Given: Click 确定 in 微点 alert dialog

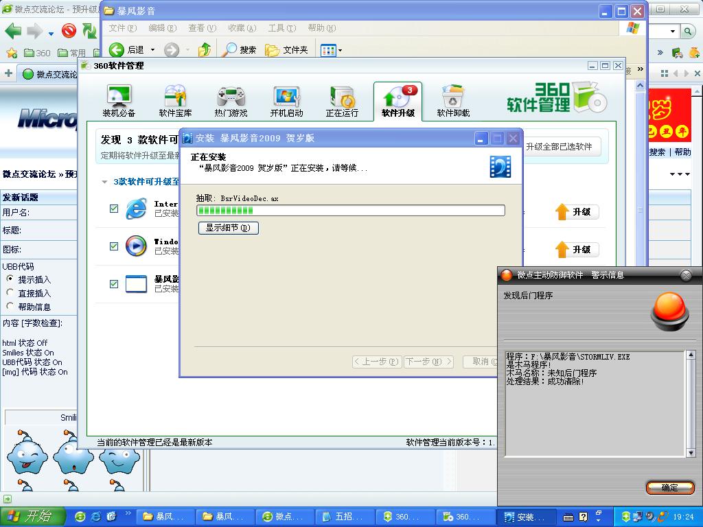Looking at the screenshot, I should pyautogui.click(x=670, y=488).
